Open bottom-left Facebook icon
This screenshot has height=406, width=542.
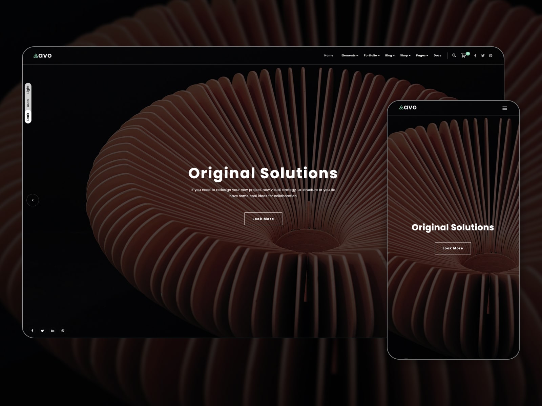tap(32, 331)
